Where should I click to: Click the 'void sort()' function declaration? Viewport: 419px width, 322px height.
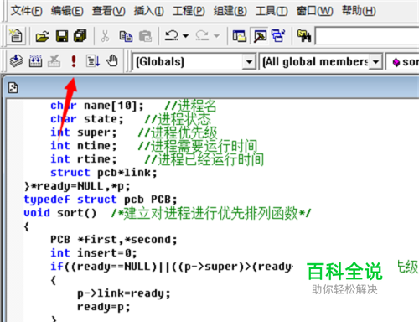pos(60,213)
